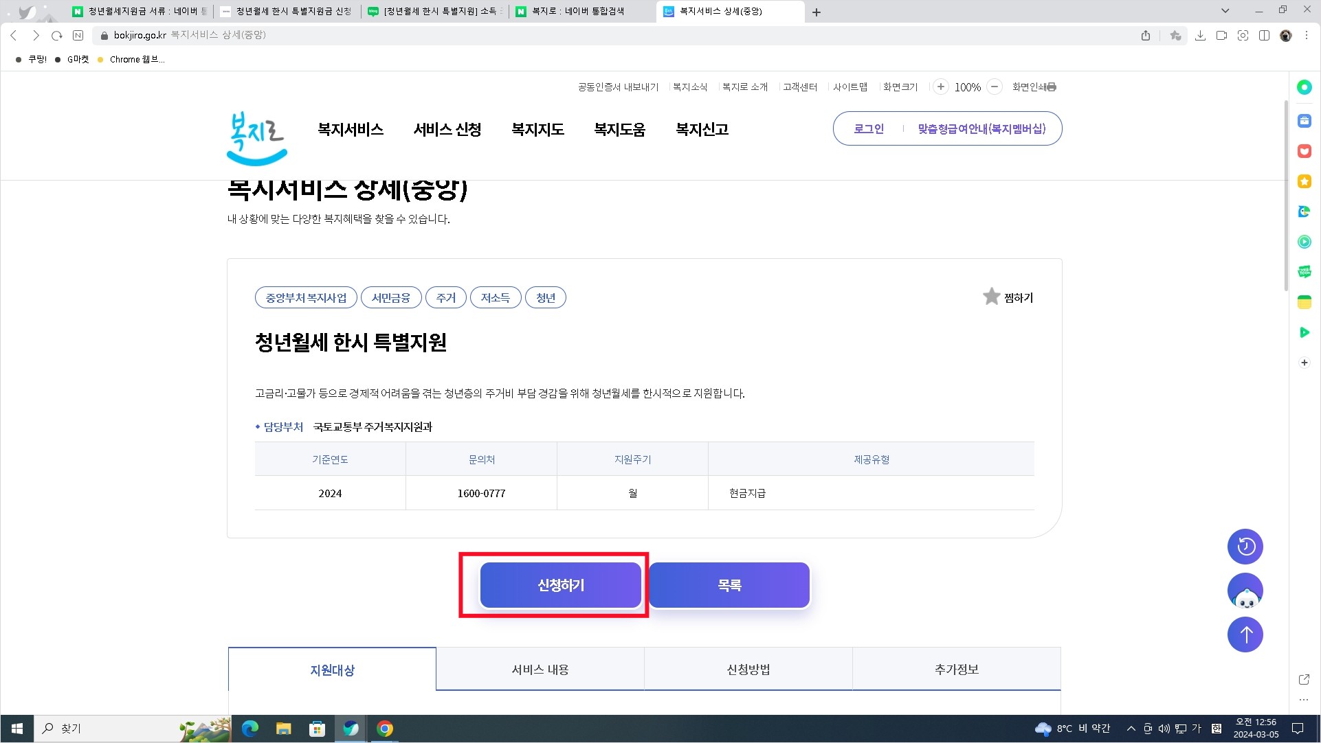
Task: Click the star 찜하기 favorite icon
Action: pyautogui.click(x=991, y=297)
